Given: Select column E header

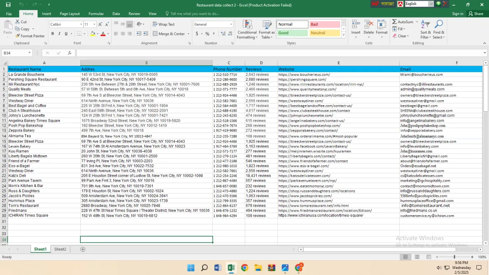Looking at the screenshot, I should pos(339,63).
